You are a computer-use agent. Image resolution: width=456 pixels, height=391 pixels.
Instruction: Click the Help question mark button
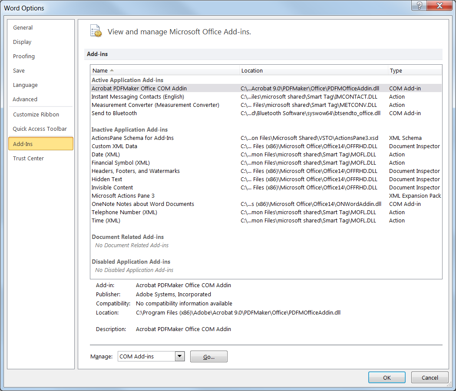419,6
